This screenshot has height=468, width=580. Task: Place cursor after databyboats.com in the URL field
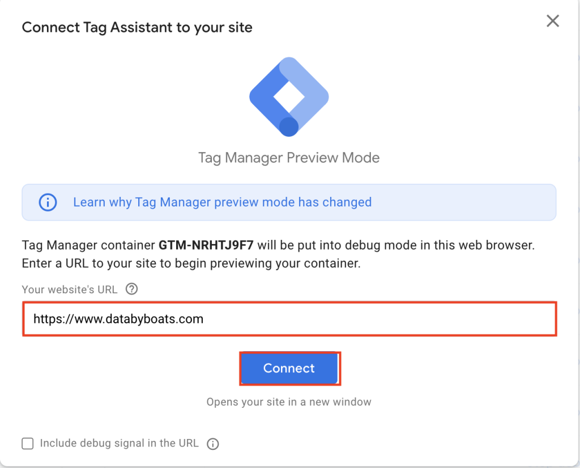[204, 319]
